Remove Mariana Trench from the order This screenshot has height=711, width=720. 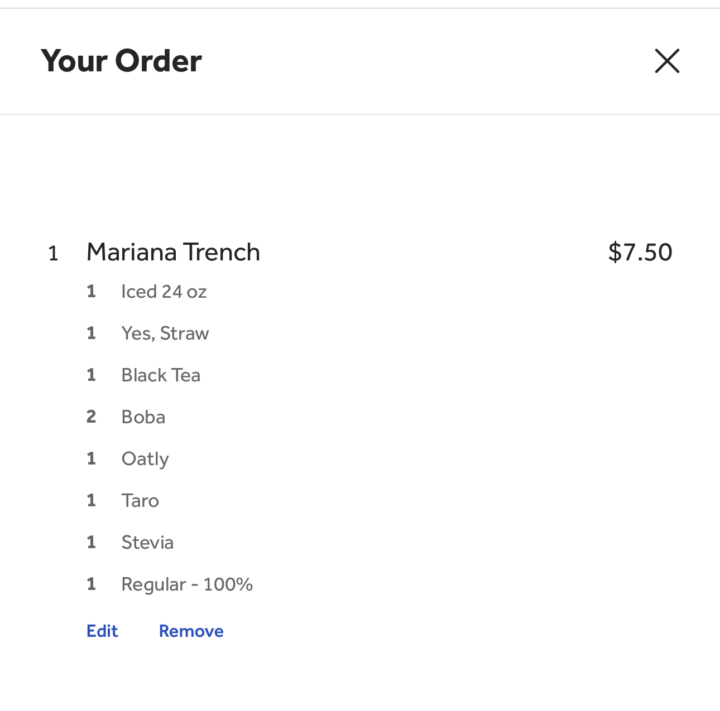pyautogui.click(x=191, y=631)
